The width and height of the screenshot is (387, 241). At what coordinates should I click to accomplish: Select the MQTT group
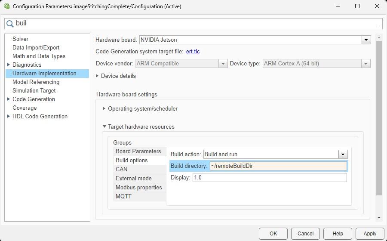pyautogui.click(x=140, y=197)
